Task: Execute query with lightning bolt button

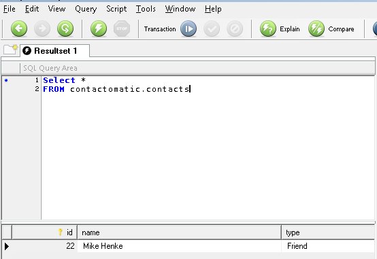Action: (x=99, y=29)
